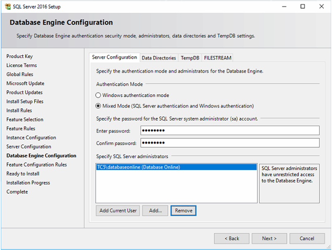Click Install Rules step
Screen dimensions: 332x250
19,111
